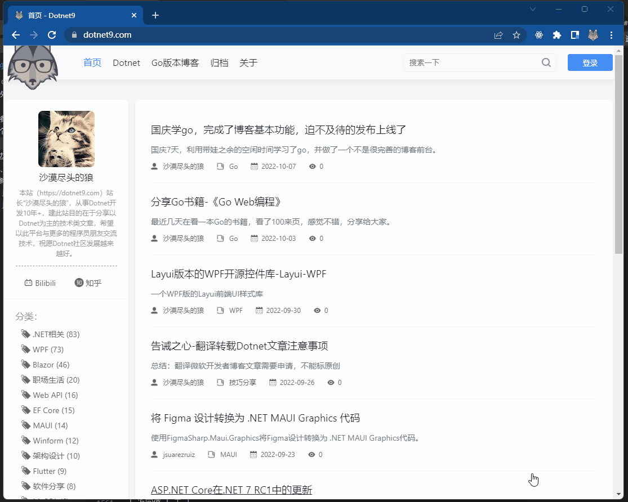Click the Dotnet9 wolf logo
Viewport: 628px width, 502px height.
click(33, 67)
